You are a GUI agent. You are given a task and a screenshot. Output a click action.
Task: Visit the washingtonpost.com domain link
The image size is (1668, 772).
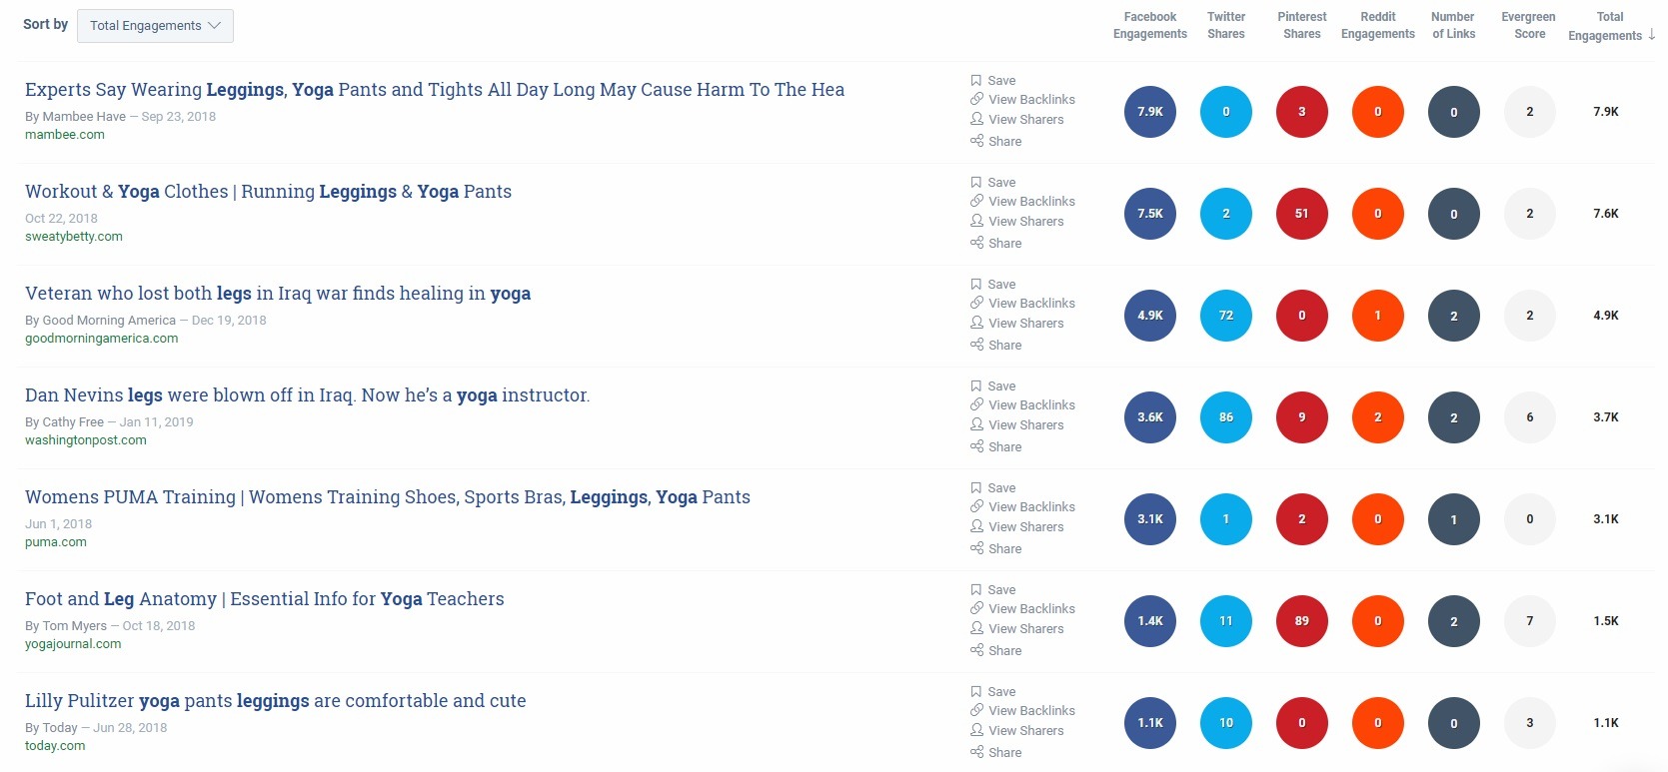pos(86,440)
